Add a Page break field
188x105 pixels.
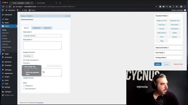(x=162, y=41)
